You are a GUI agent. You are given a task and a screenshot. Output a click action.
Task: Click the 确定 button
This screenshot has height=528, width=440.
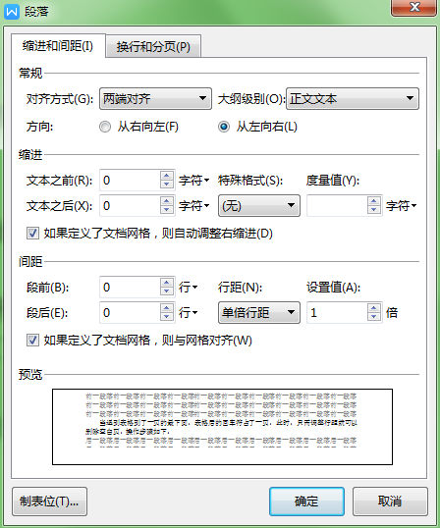306,502
